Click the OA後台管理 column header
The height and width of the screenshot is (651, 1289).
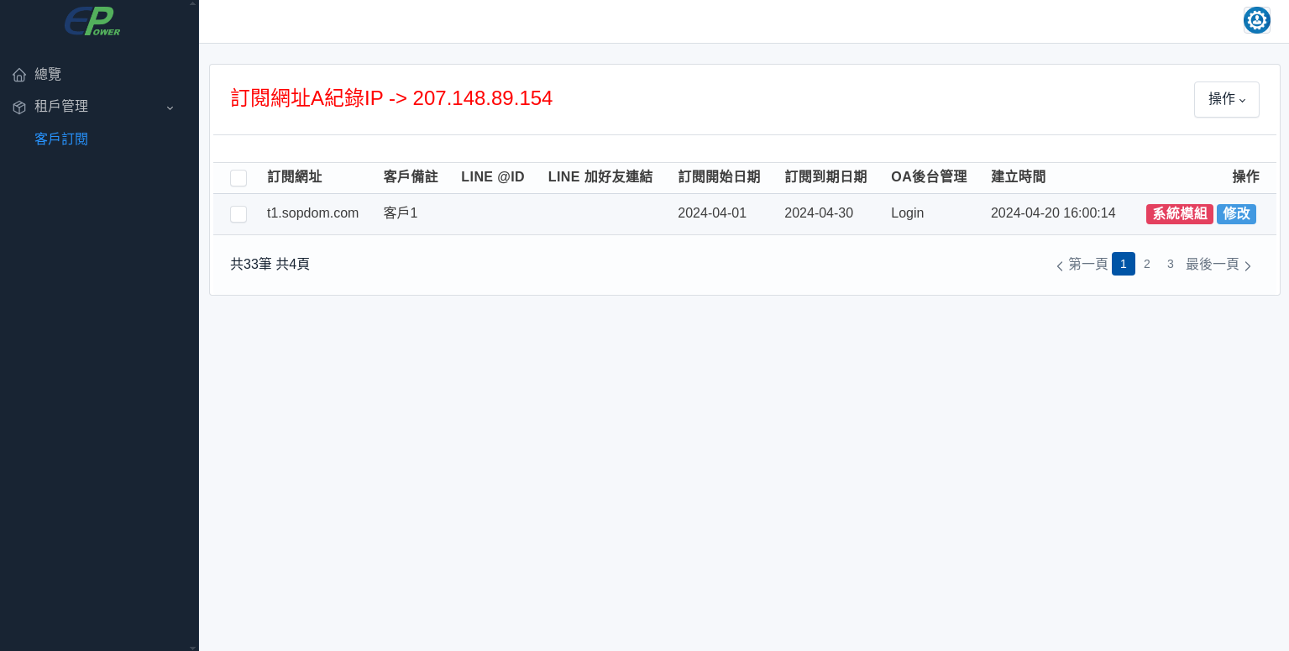[929, 177]
